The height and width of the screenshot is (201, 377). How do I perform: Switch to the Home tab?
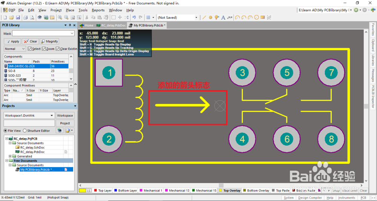click(x=87, y=25)
